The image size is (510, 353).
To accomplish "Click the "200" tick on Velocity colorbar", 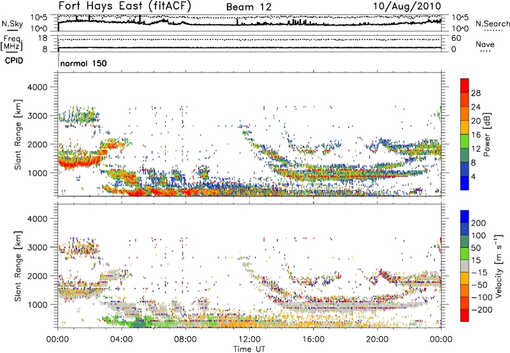I will point(479,223).
